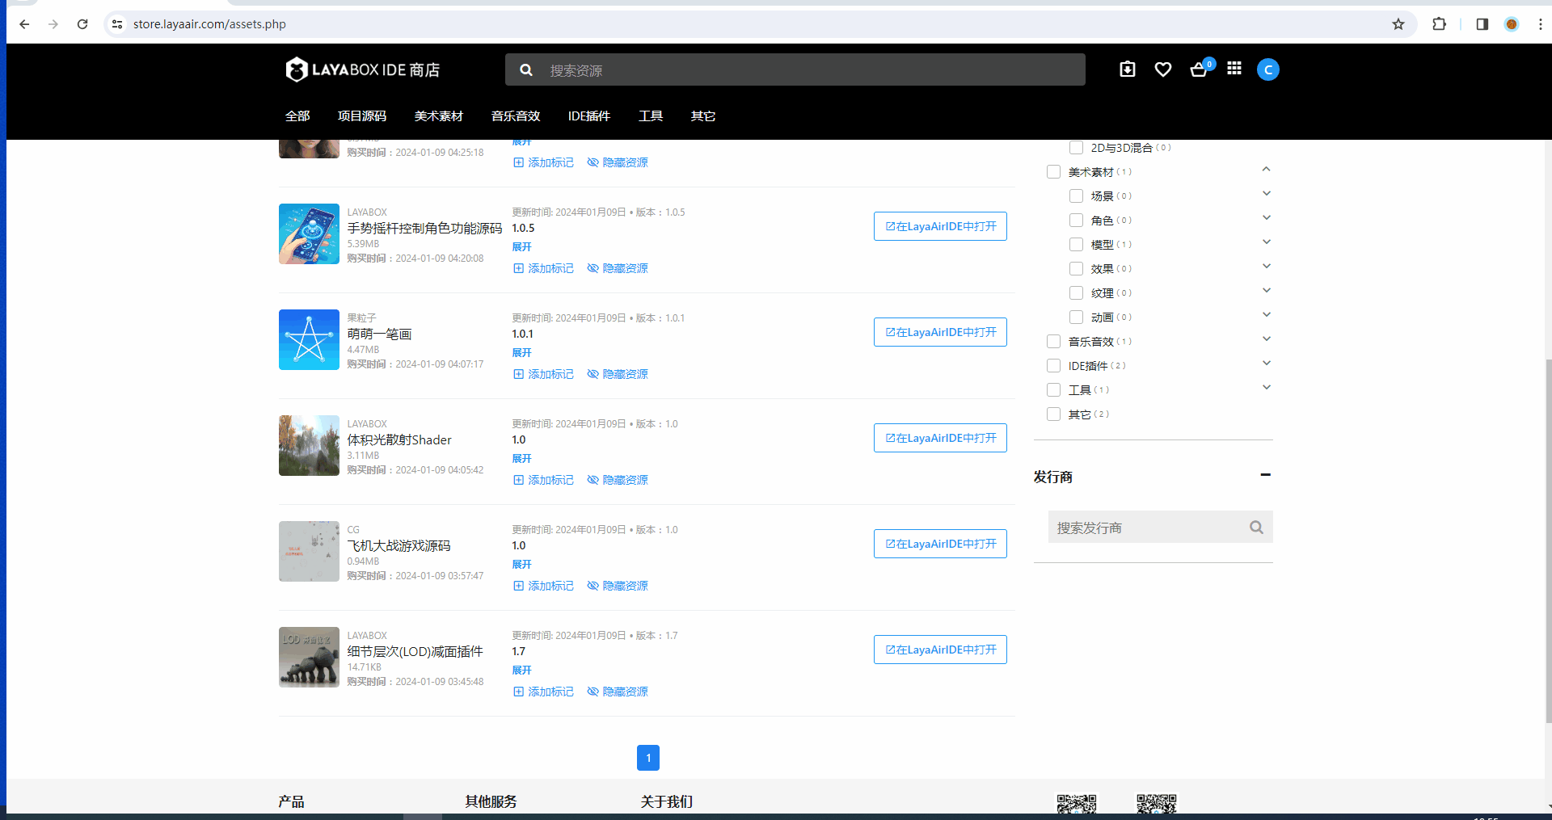Click the page scrollbar thumb
Viewport: 1552px width, 820px height.
coord(1548,541)
